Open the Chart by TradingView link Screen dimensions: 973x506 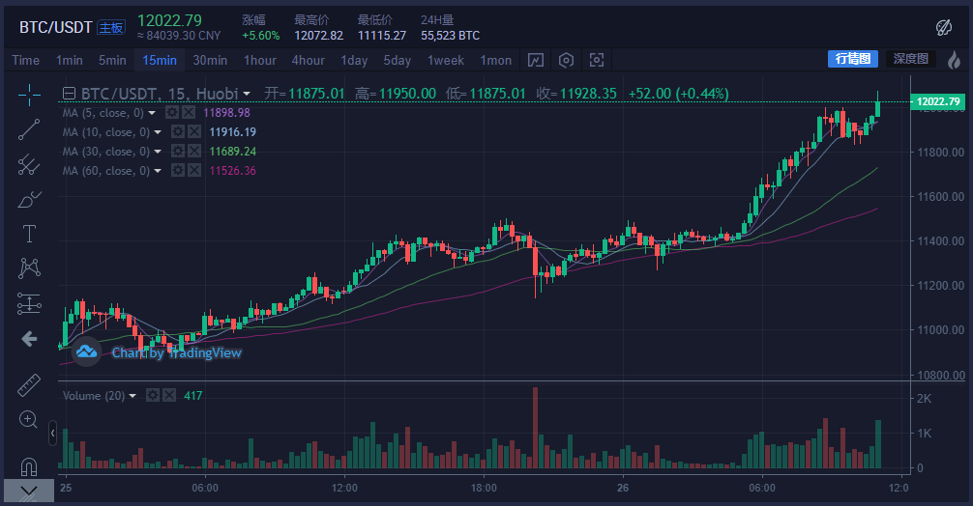point(176,352)
